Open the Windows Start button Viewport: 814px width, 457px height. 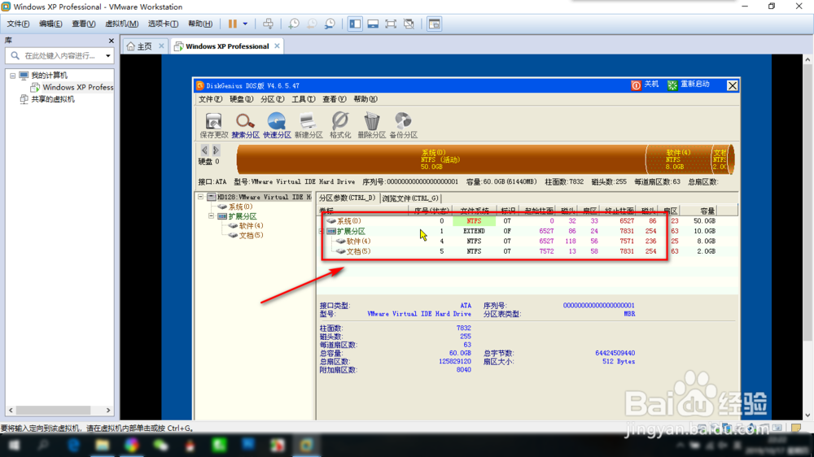(14, 446)
